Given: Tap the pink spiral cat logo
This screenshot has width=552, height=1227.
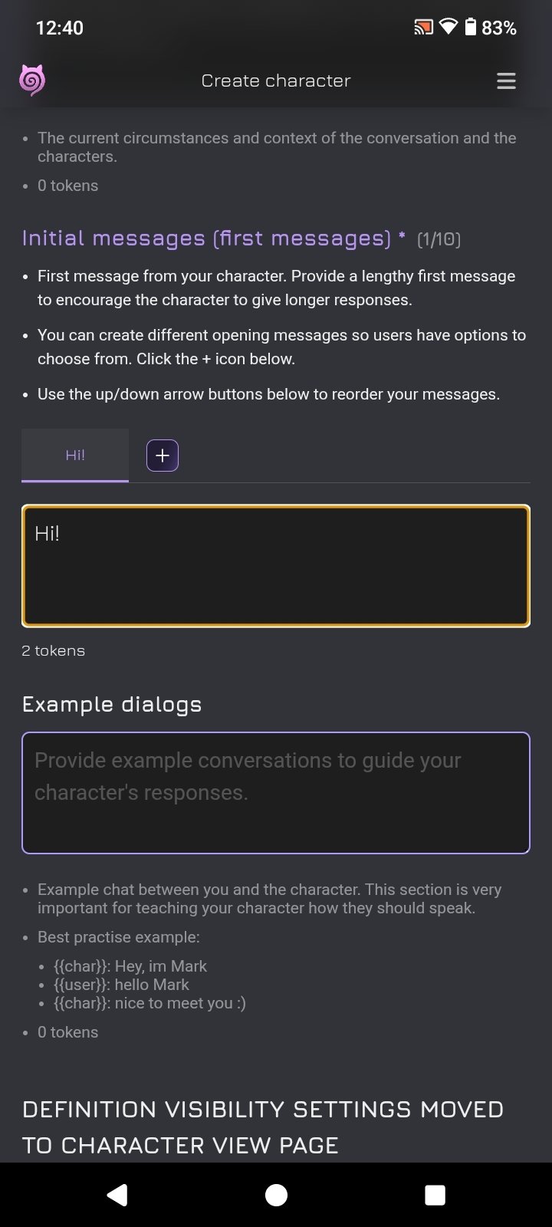Looking at the screenshot, I should (32, 81).
